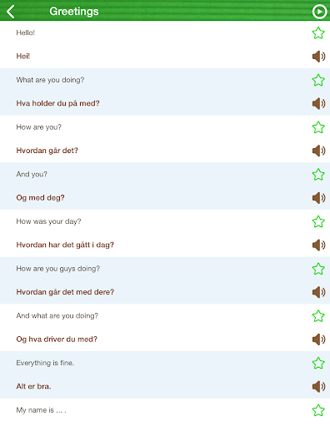Select the 'Hvordan går det?' phrase text

[47, 151]
